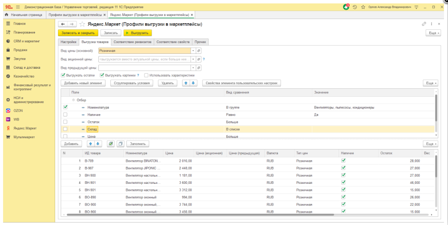Go back using left arrow button
This screenshot has height=225, width=448.
(x=63, y=24)
